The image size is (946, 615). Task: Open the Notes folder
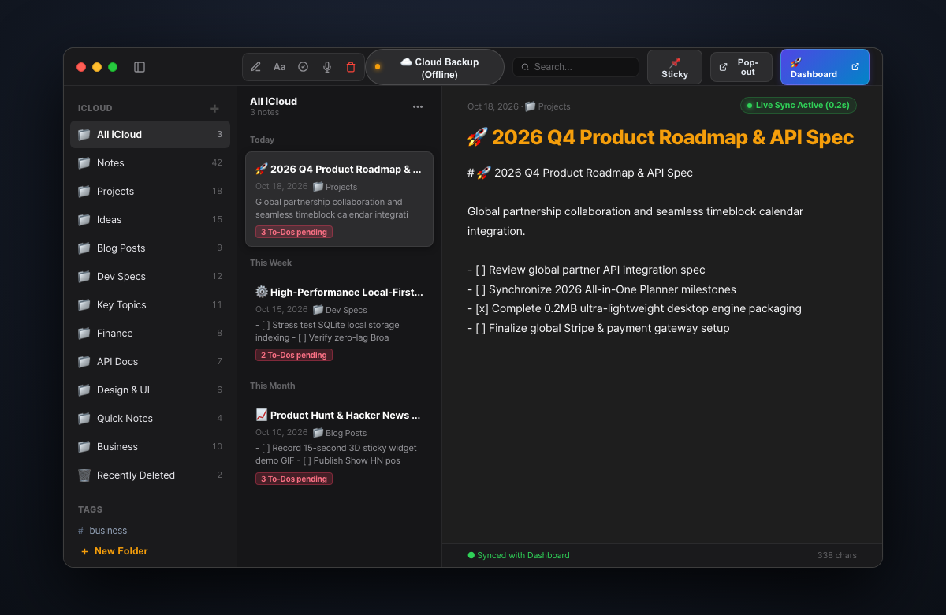[150, 163]
